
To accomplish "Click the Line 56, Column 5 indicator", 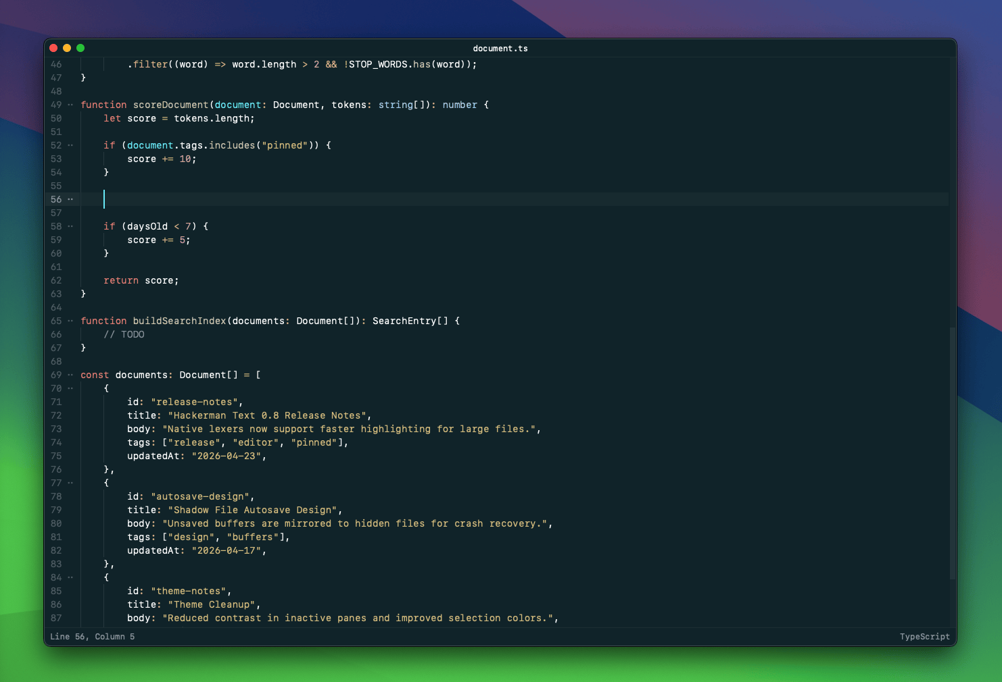I will click(93, 636).
